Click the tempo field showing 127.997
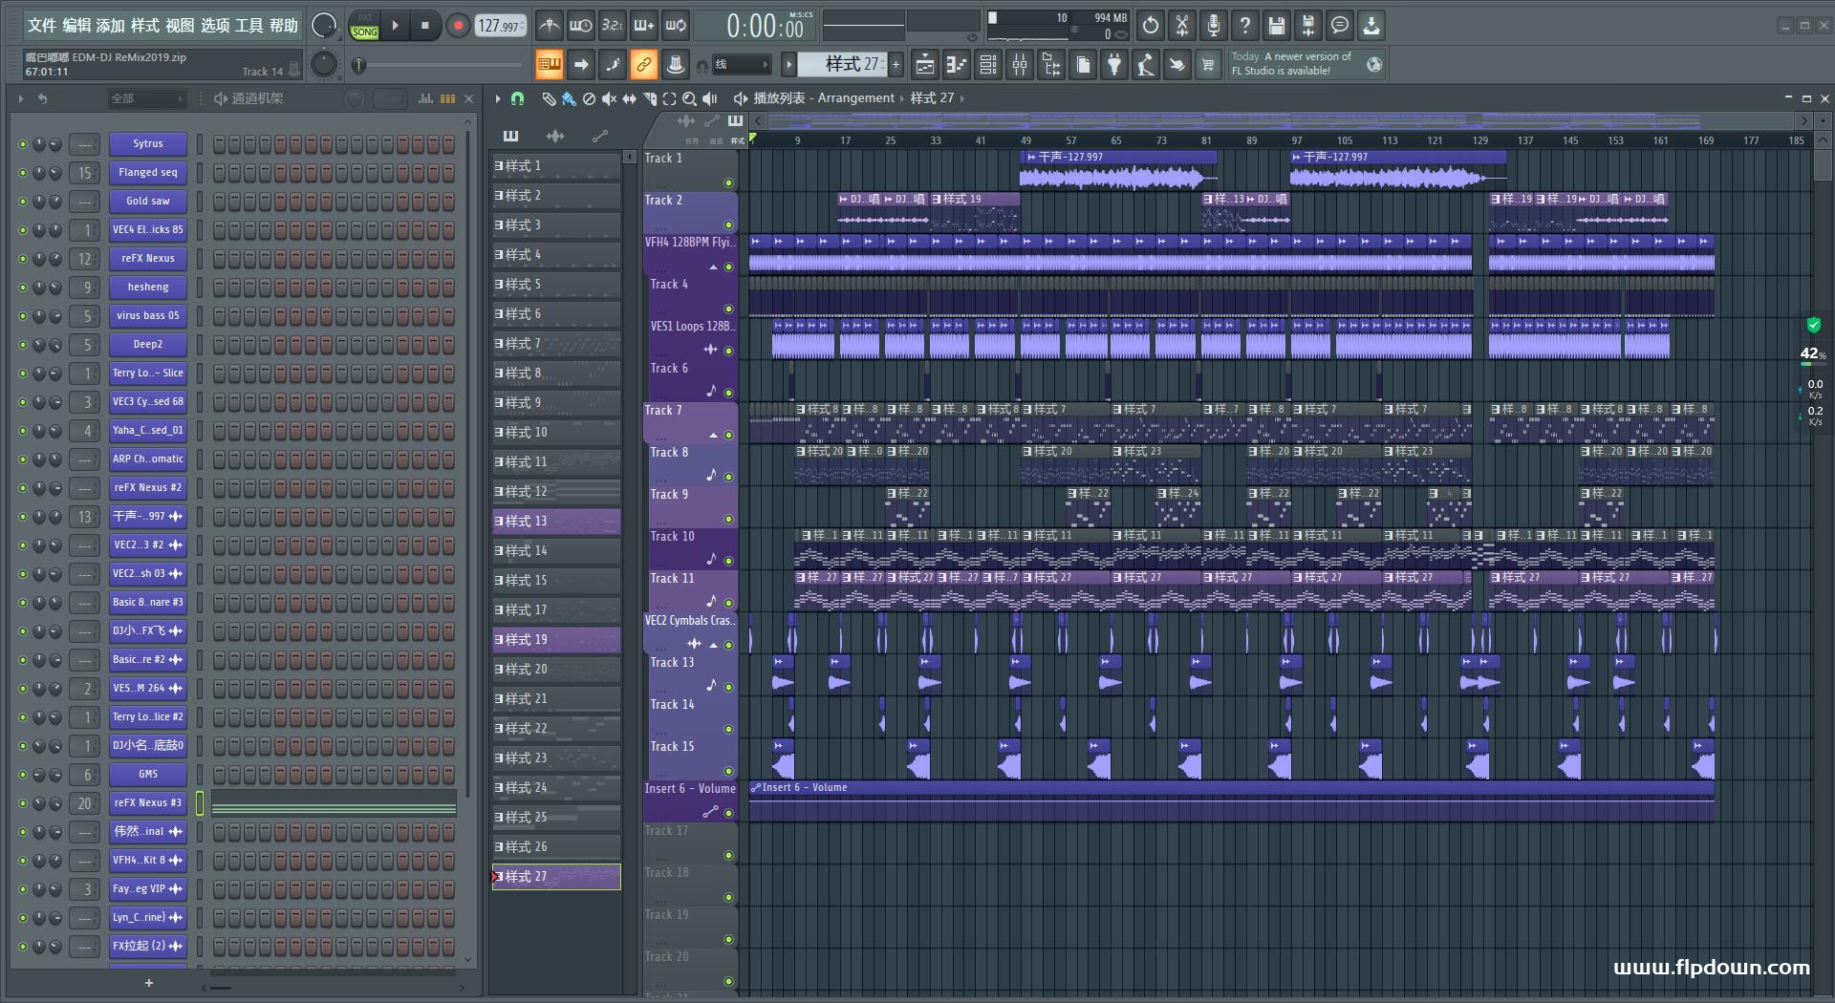The height and width of the screenshot is (1003, 1835). [501, 26]
